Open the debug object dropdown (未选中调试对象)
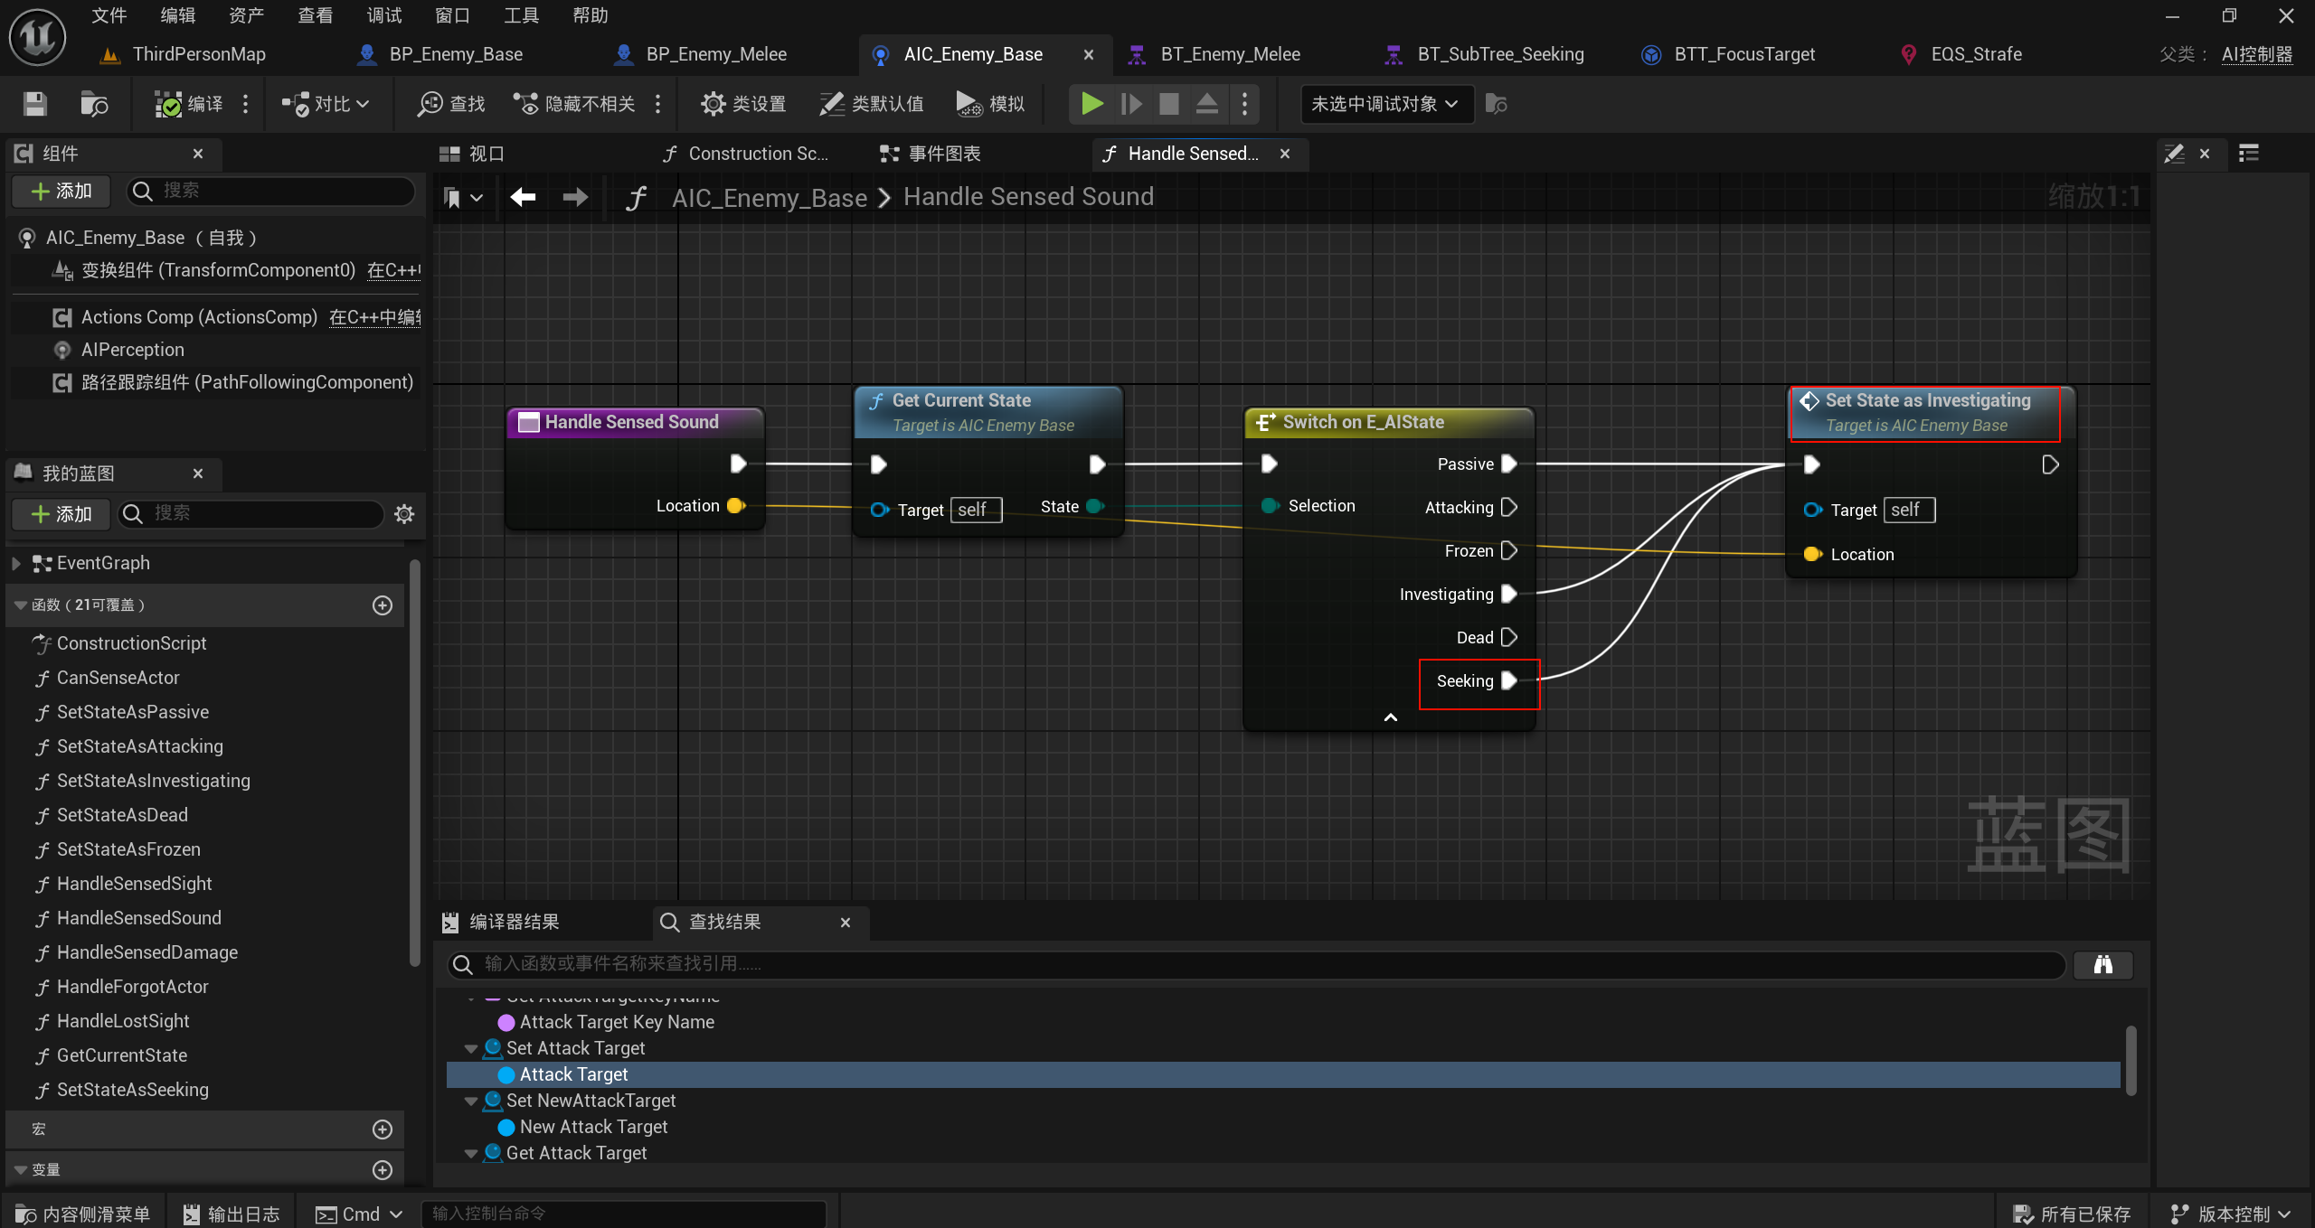Image resolution: width=2315 pixels, height=1228 pixels. (1384, 104)
